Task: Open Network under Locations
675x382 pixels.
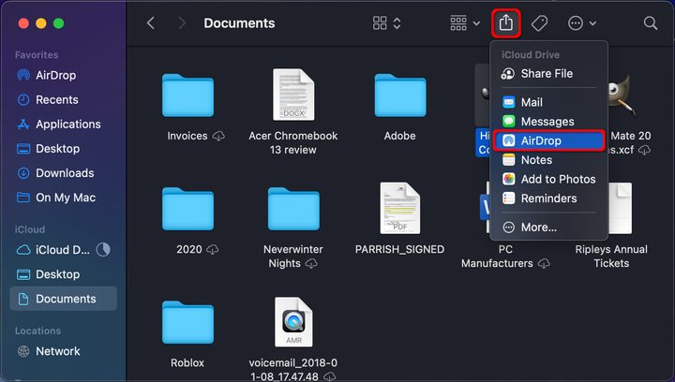Action: [x=64, y=351]
